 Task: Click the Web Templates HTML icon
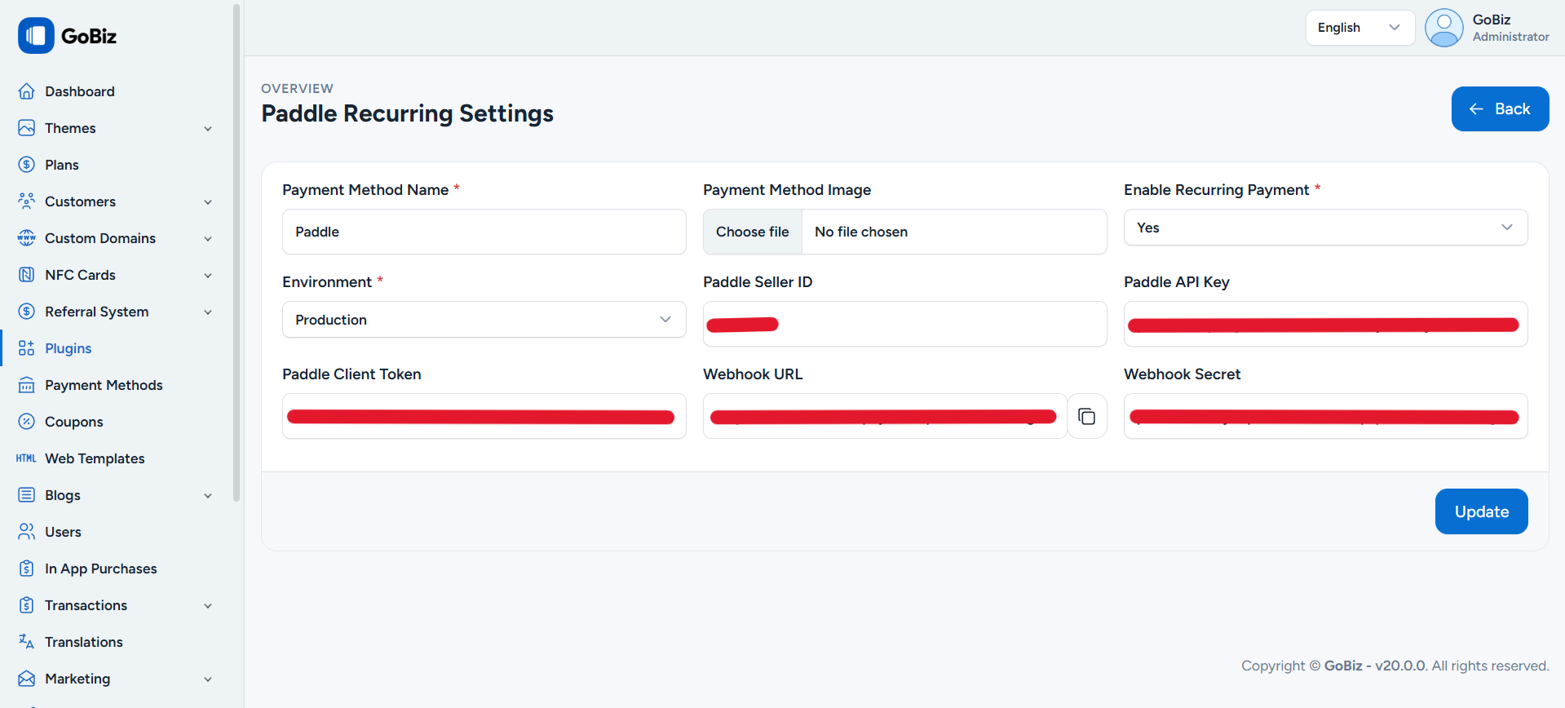(x=26, y=458)
